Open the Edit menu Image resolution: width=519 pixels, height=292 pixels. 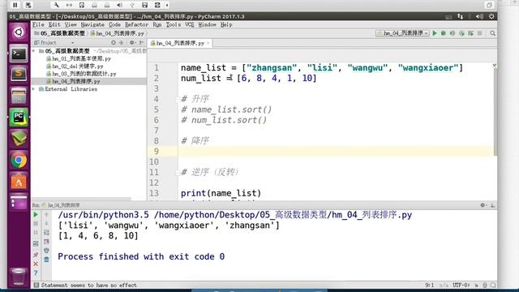(54, 25)
